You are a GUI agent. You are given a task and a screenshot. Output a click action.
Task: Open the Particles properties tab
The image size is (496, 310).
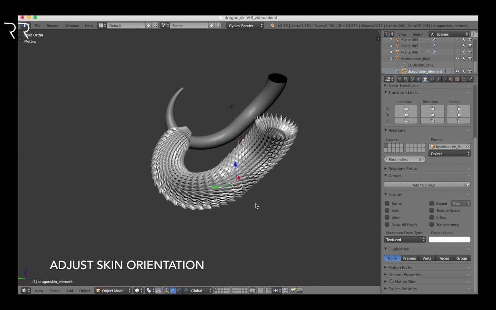coord(464,79)
